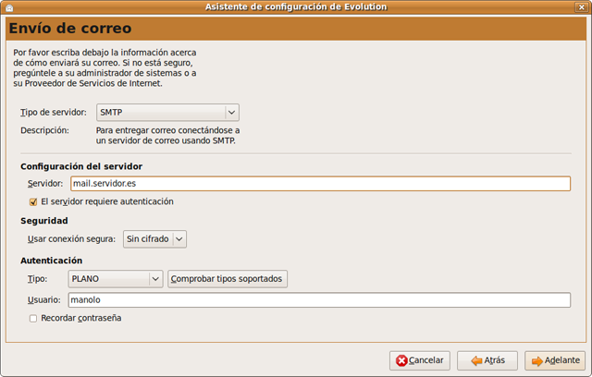Click the right arrow icon on Adelante
The width and height of the screenshot is (592, 377).
click(x=536, y=360)
